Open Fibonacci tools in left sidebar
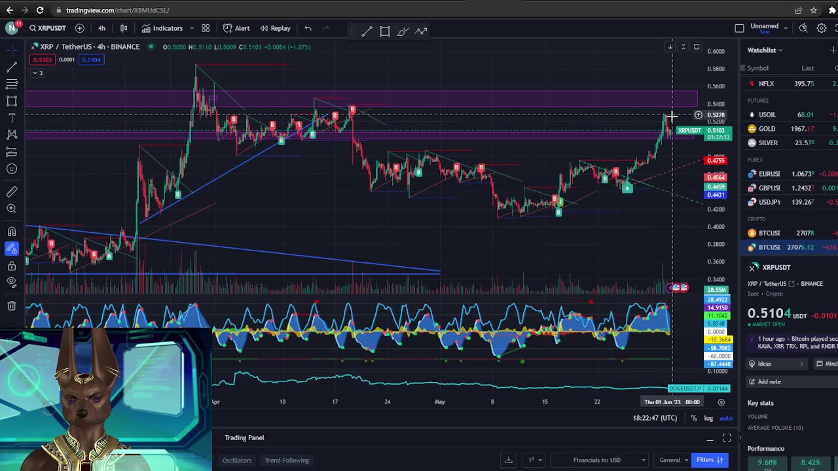The width and height of the screenshot is (838, 471). tap(12, 84)
